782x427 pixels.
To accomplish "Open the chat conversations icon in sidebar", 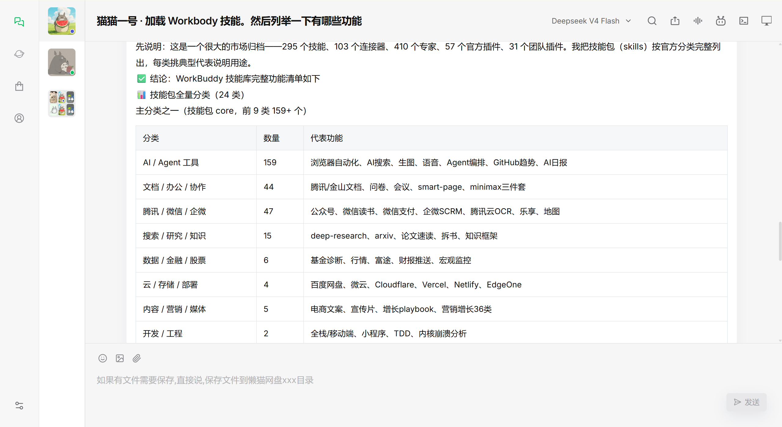I will tap(19, 21).
